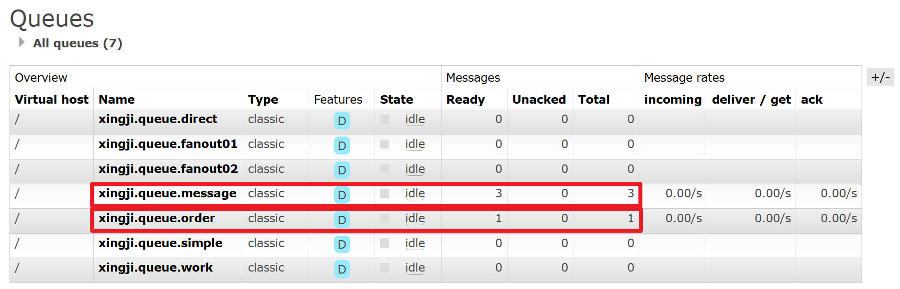Image resolution: width=900 pixels, height=289 pixels.
Task: Open the xingji.queue.simple queue details
Action: [x=160, y=243]
